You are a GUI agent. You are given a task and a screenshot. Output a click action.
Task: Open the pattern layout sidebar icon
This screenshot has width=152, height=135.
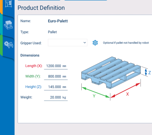click(x=9, y=4)
